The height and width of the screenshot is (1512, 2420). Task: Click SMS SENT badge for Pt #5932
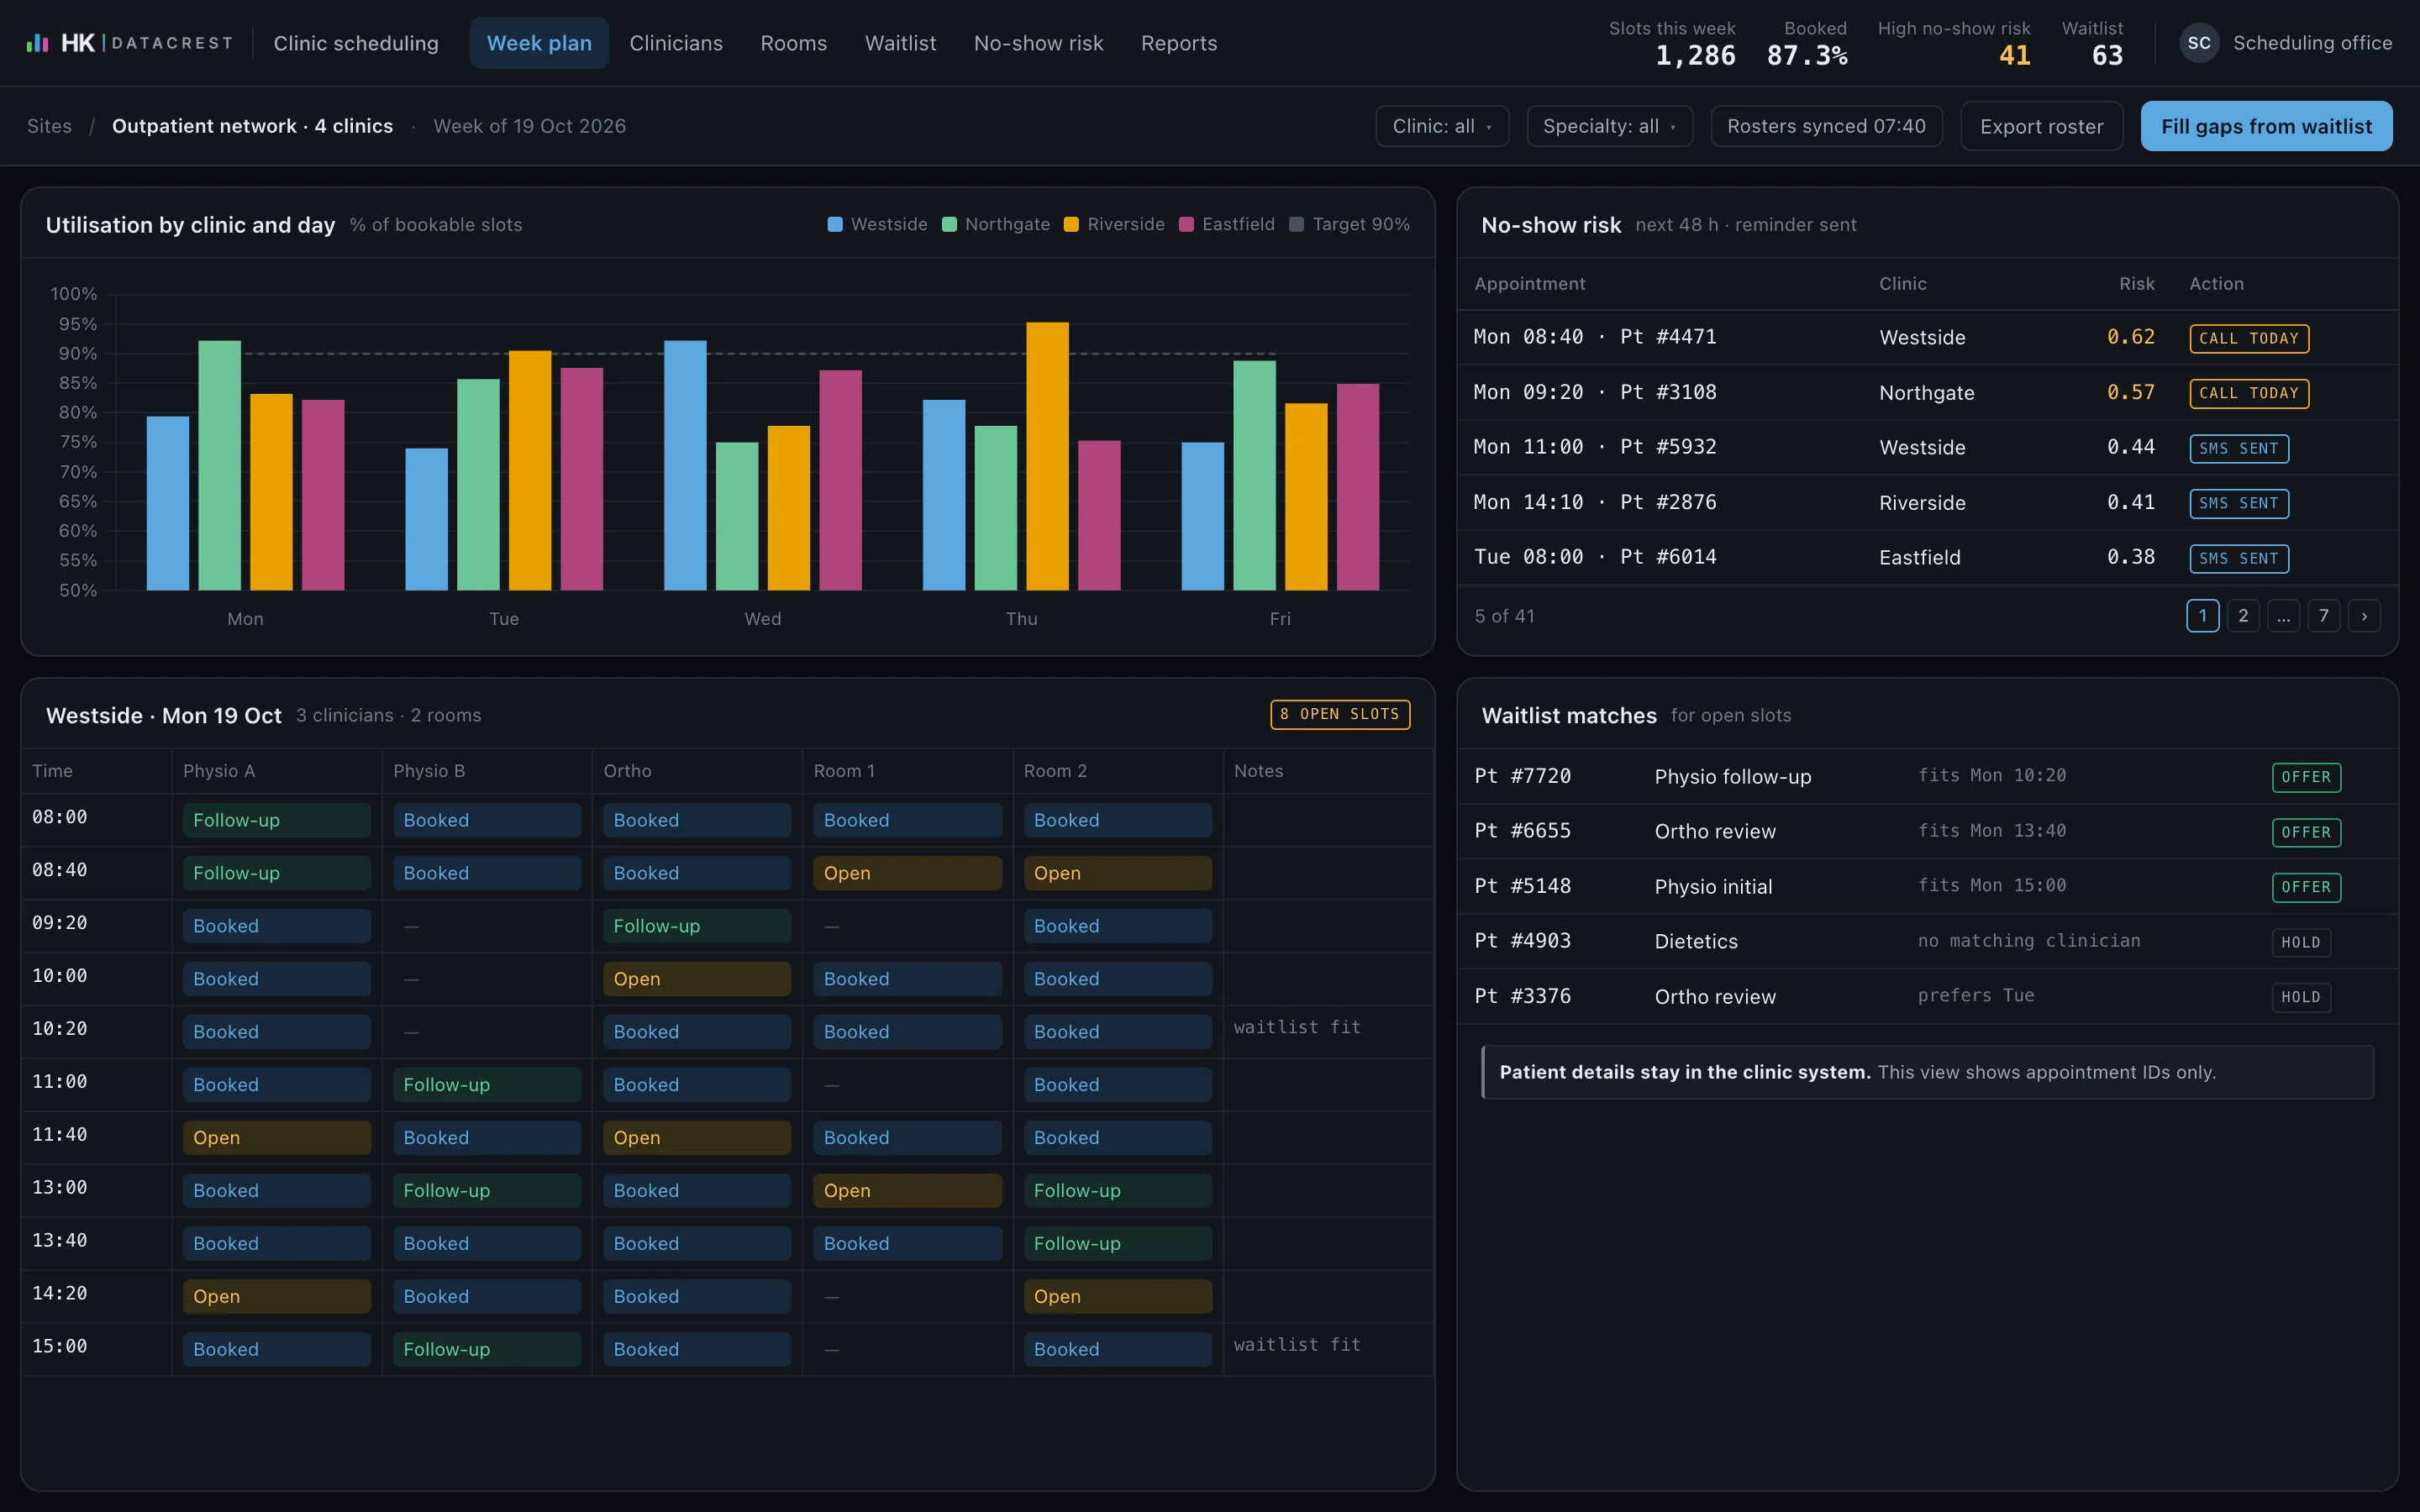2239,448
